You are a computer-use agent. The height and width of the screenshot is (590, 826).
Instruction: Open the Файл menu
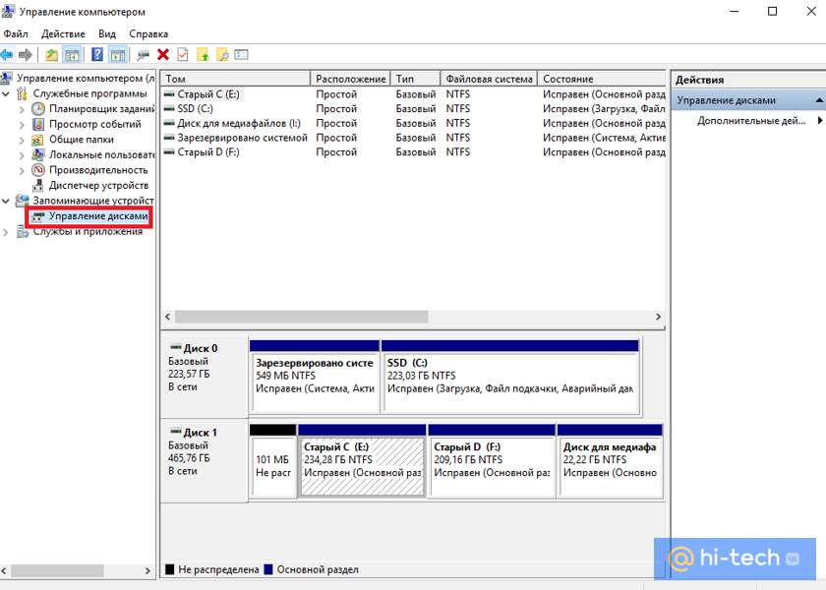click(x=16, y=33)
